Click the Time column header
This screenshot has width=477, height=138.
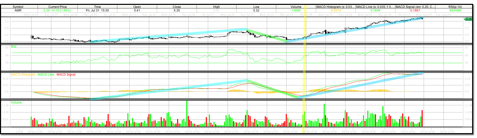pos(97,7)
